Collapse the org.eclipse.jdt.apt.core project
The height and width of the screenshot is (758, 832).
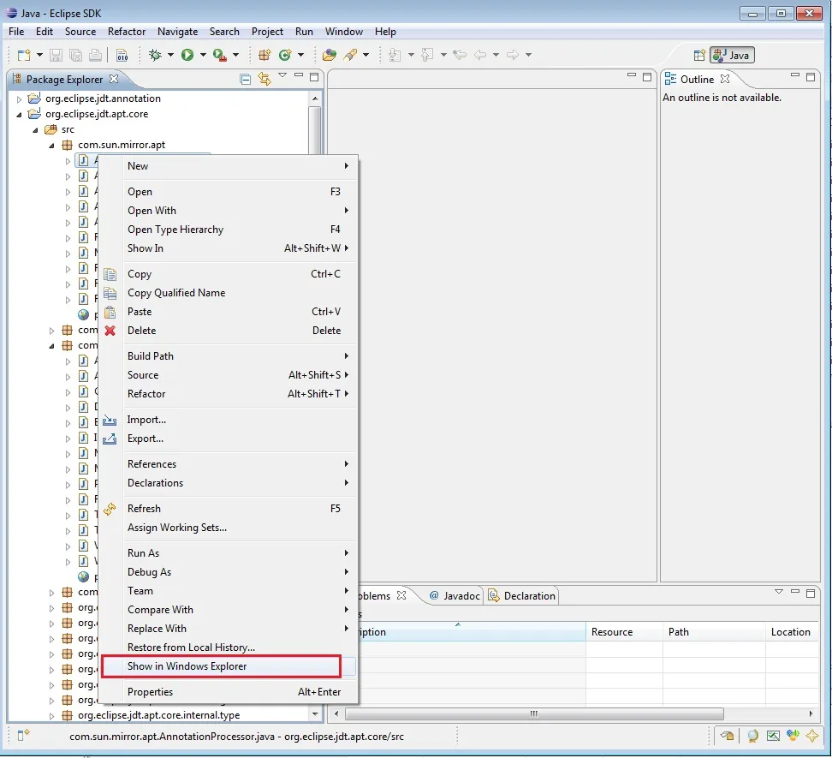tap(19, 114)
